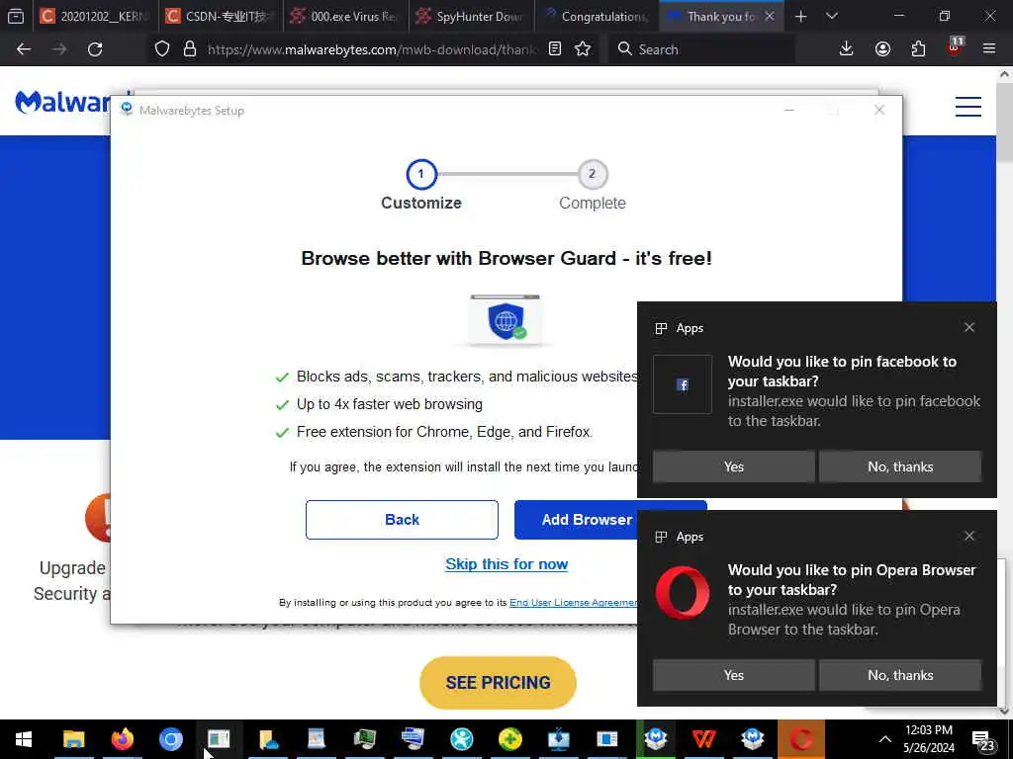Viewport: 1013px width, 759px height.
Task: Open the orange Opera taskbar icon
Action: (801, 739)
